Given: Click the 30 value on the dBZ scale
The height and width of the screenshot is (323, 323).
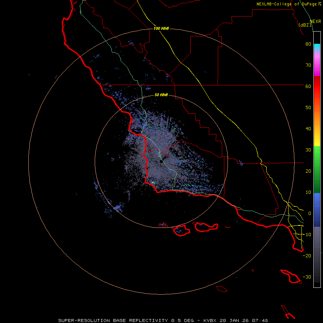Looking at the screenshot, I should [x=308, y=150].
